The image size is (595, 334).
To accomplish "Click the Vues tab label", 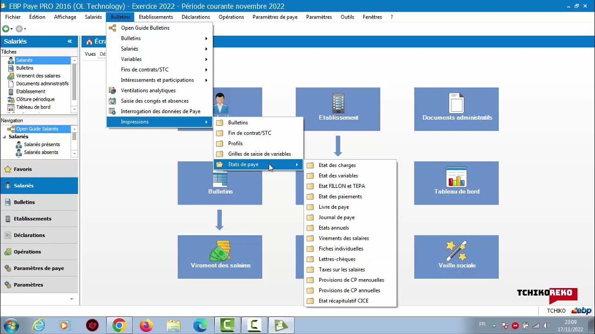I will (x=90, y=54).
